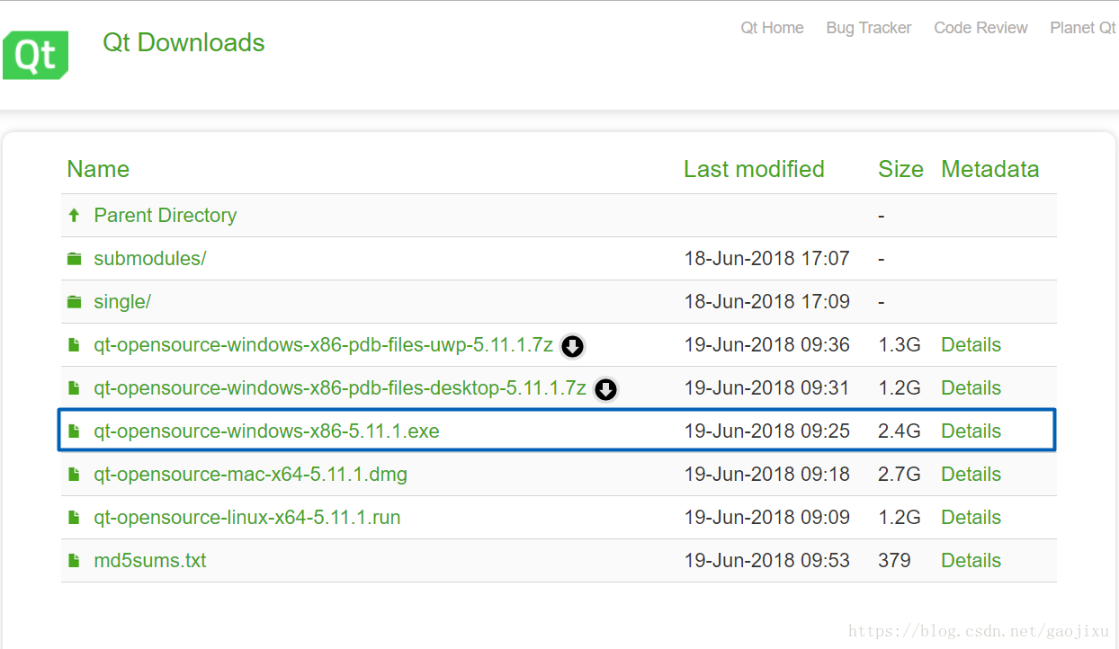The image size is (1119, 649).
Task: Open the md5sums.txt file
Action: click(150, 561)
